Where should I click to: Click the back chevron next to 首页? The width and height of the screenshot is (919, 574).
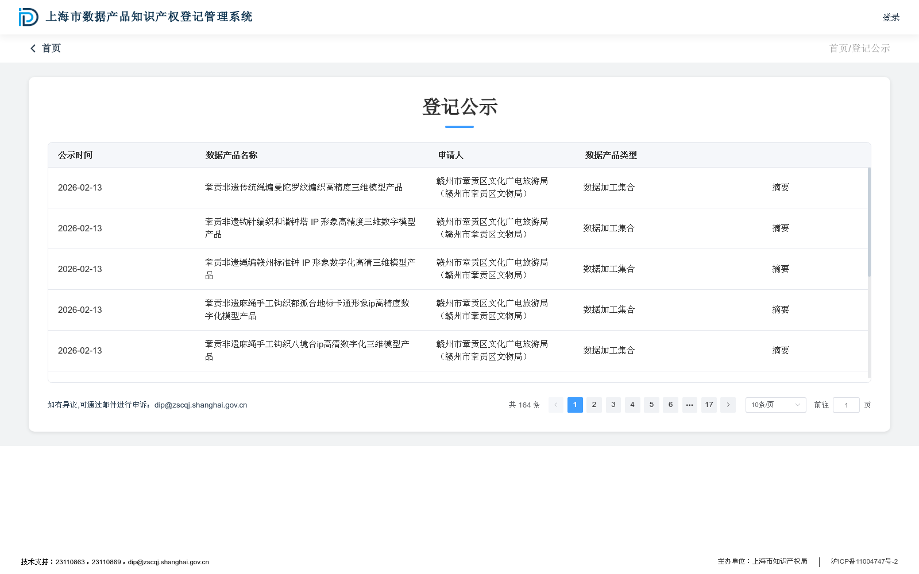pyautogui.click(x=33, y=49)
